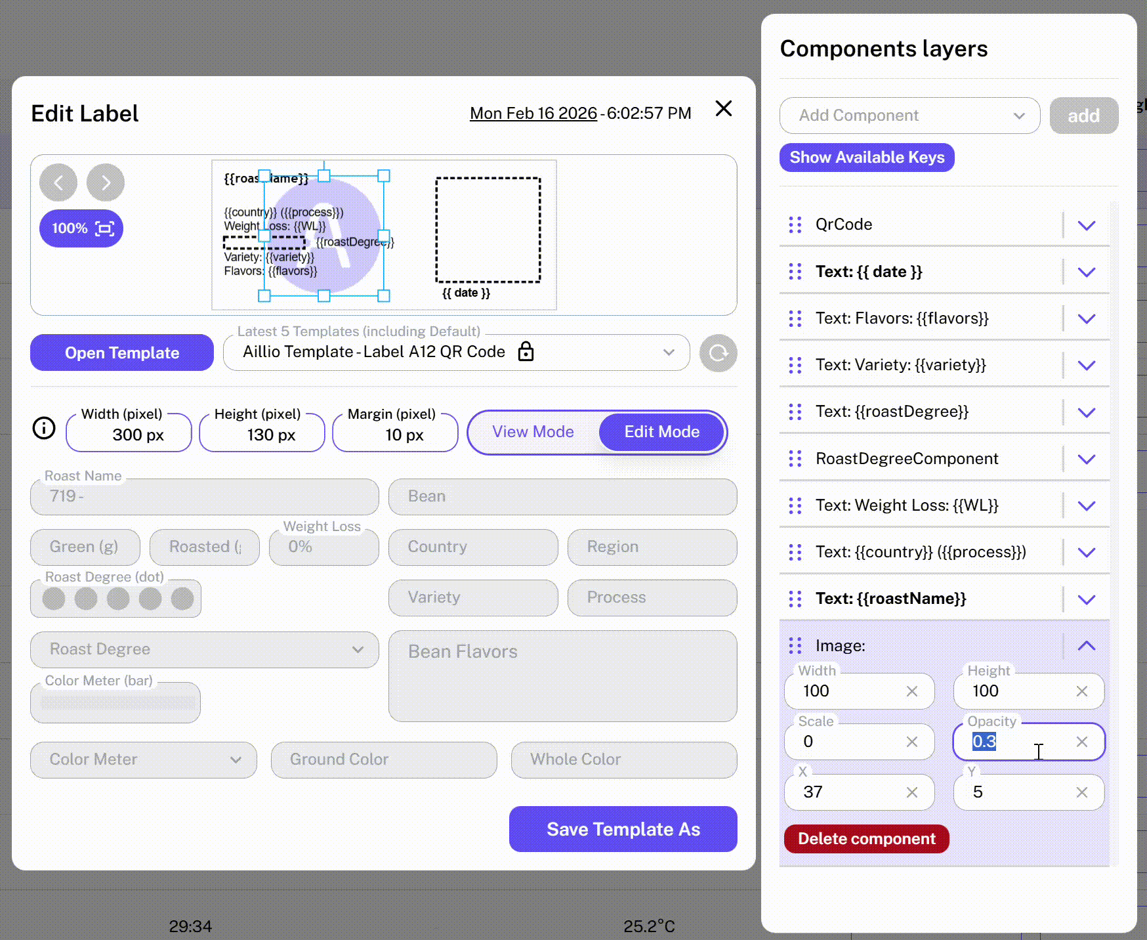Click the previous label arrow button
1147x940 pixels.
[58, 182]
